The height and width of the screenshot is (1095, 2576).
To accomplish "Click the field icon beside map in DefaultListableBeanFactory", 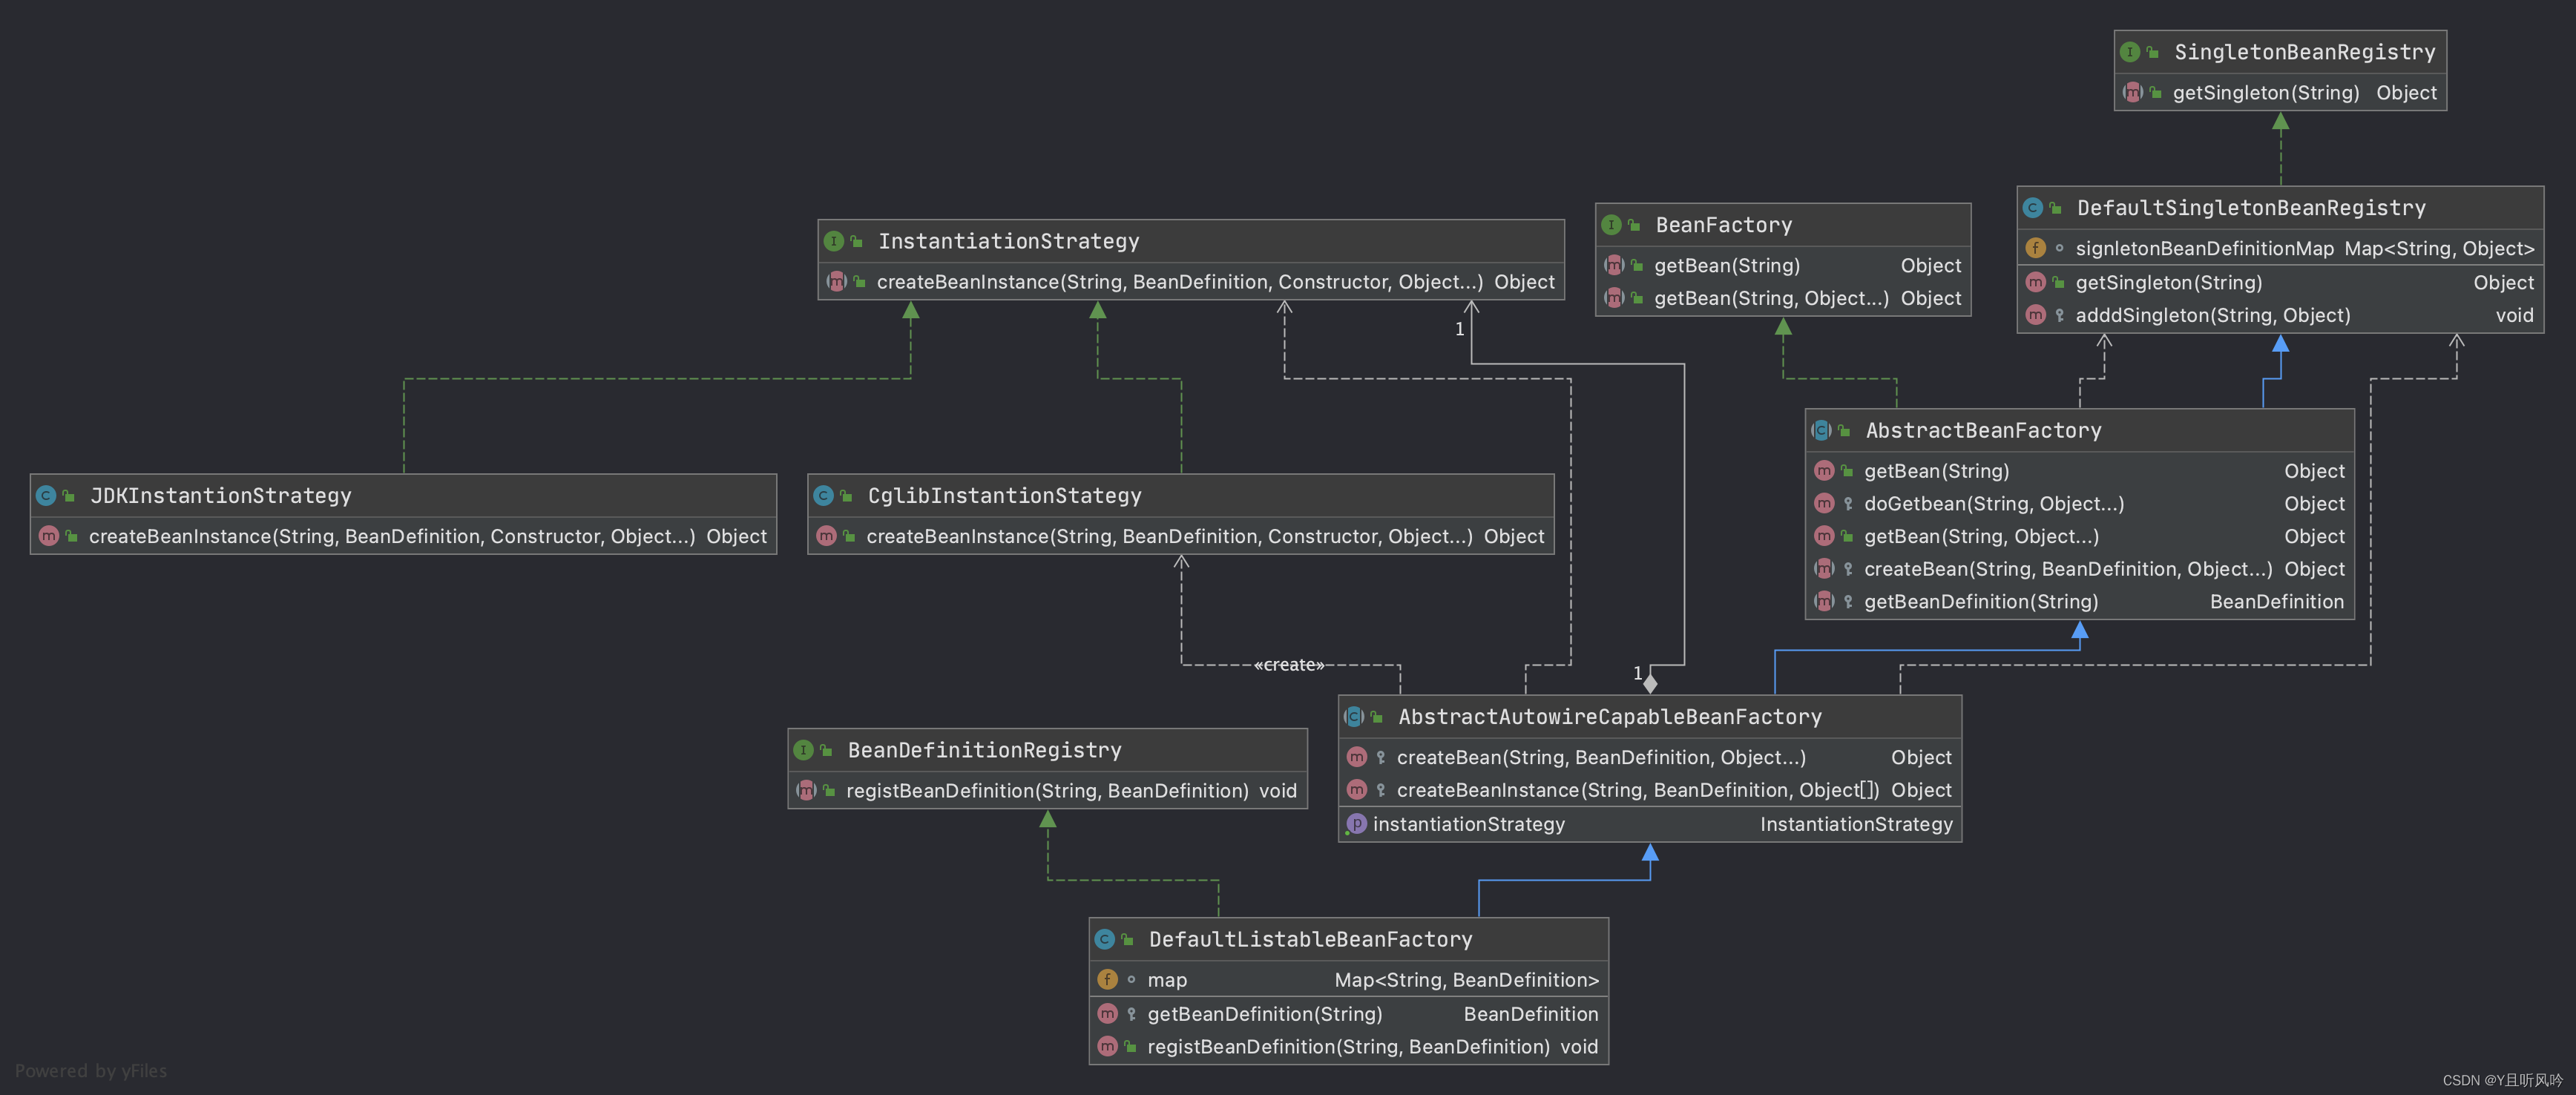I will (x=1107, y=980).
